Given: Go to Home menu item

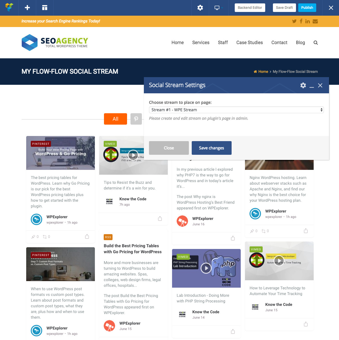Looking at the screenshot, I should click(177, 42).
